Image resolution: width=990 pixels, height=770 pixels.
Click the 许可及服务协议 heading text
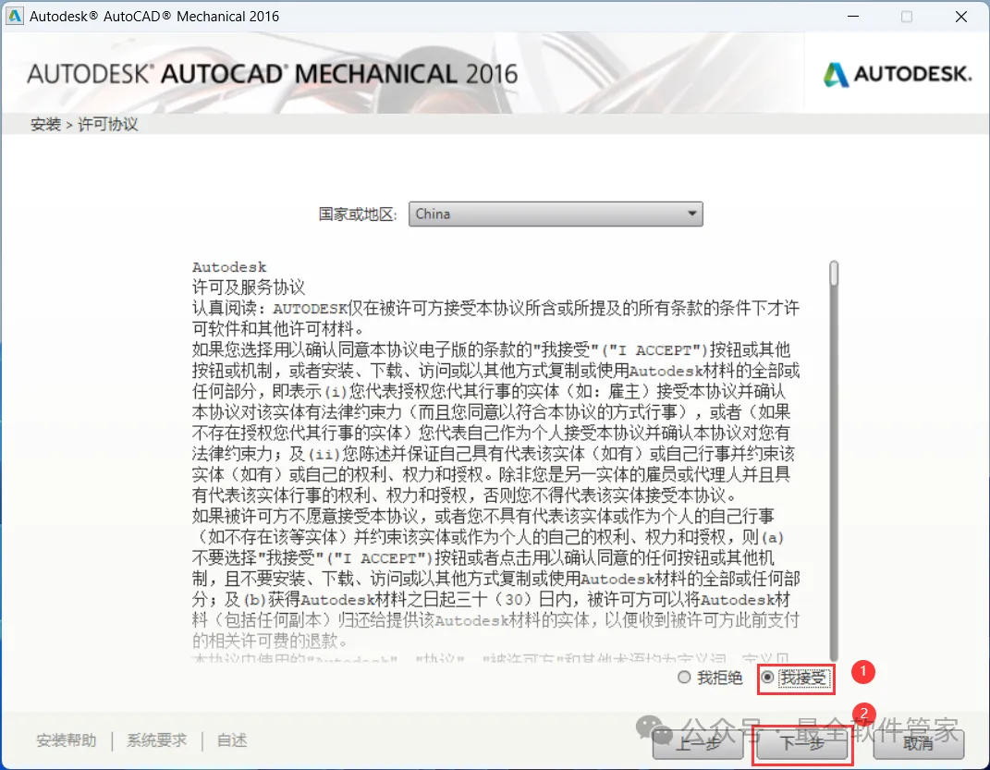coord(248,287)
